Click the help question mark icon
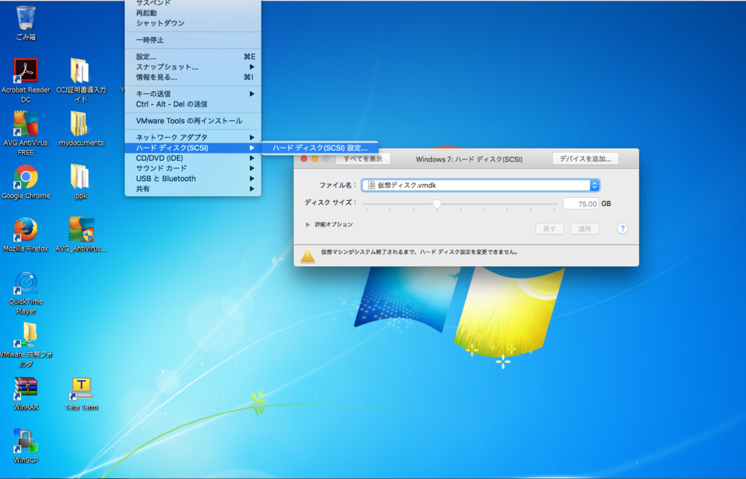Image resolution: width=746 pixels, height=479 pixels. click(x=622, y=229)
